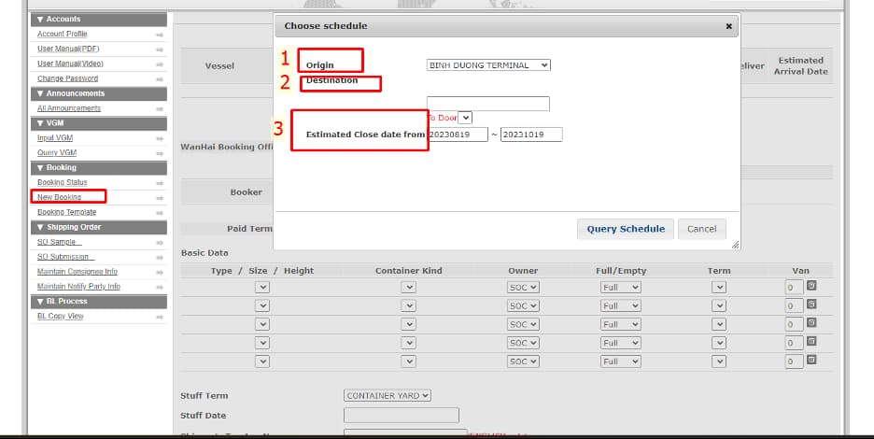Click the icon beside third row Van field

click(x=811, y=323)
